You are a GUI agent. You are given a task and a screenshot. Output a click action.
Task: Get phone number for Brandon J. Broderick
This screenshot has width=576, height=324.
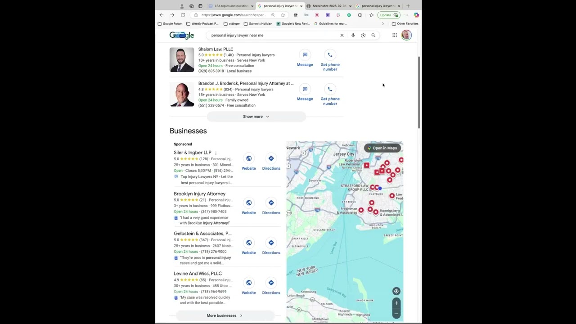point(330,95)
